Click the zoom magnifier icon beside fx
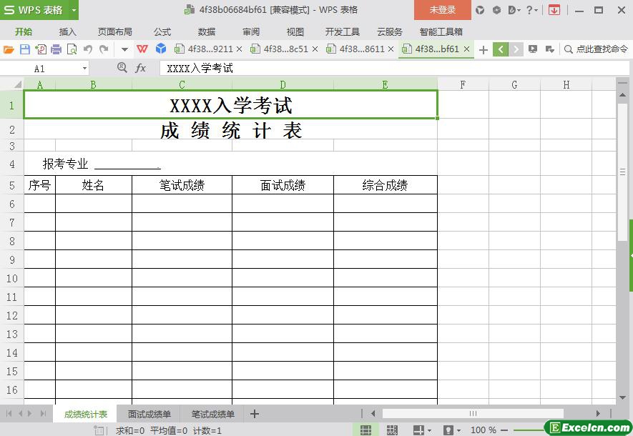 pos(122,68)
